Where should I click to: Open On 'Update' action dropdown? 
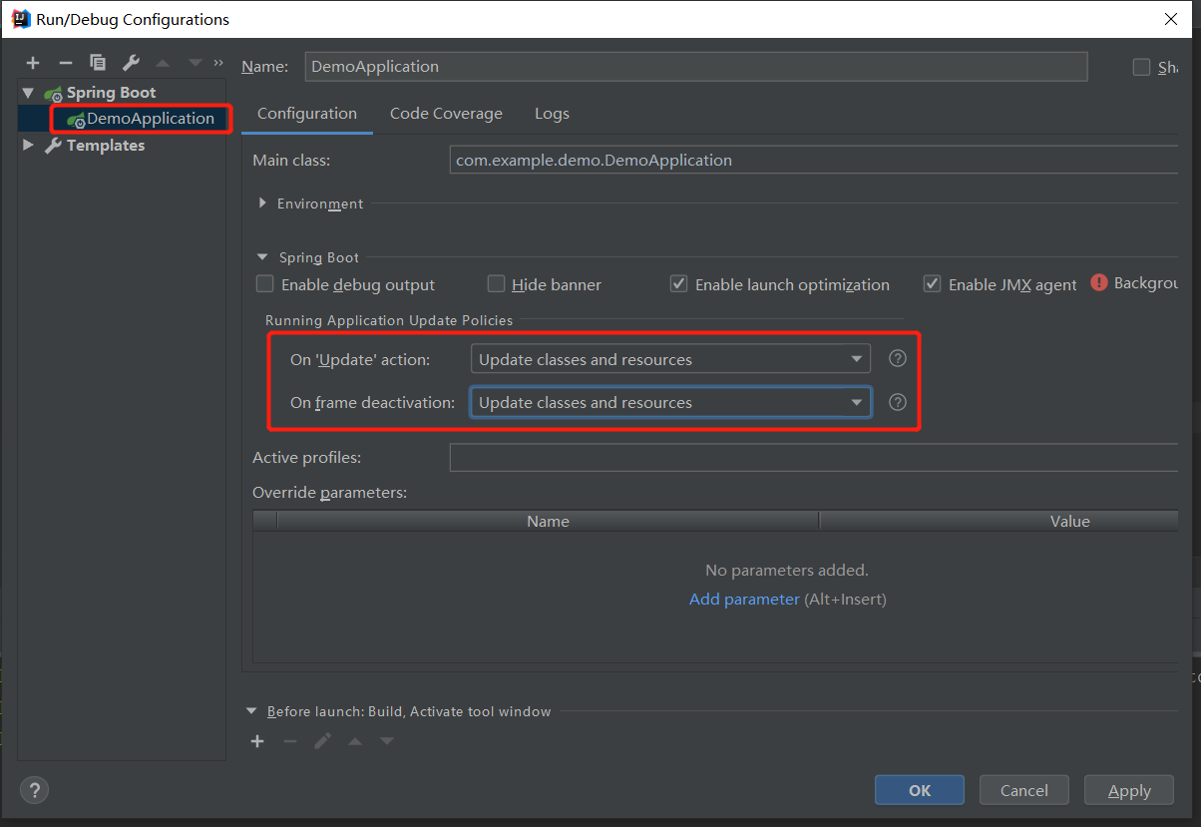click(670, 359)
